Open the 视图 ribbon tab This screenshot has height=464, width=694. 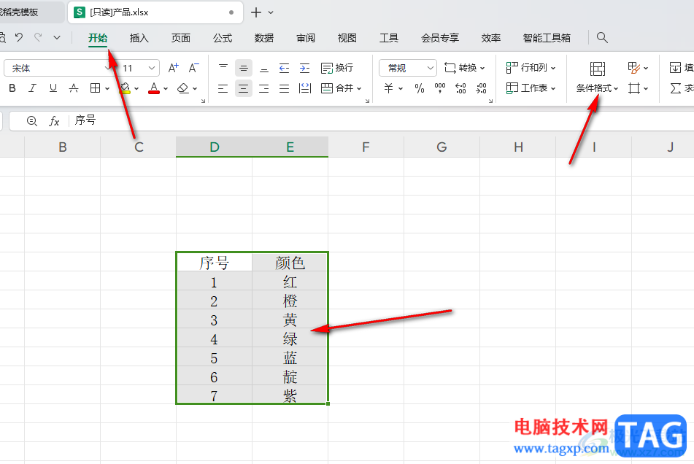pos(347,38)
